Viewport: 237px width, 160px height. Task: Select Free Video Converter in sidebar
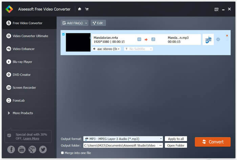tap(29, 23)
